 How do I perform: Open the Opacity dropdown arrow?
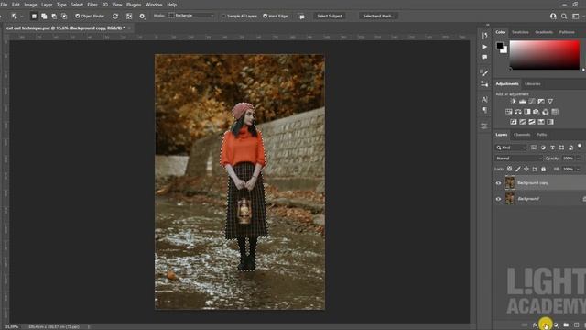pyautogui.click(x=578, y=159)
